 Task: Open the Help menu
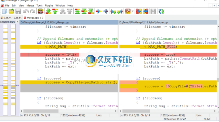(x=70, y=6)
